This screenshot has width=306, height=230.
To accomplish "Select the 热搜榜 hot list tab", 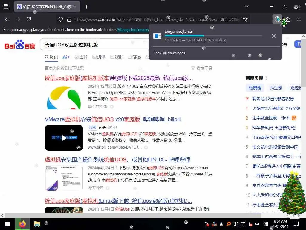I will tap(255, 88).
